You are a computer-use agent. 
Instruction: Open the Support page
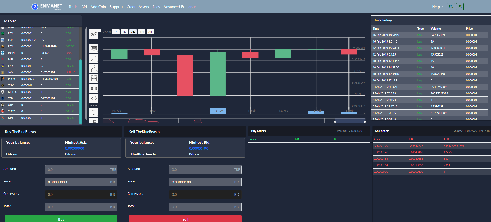pyautogui.click(x=116, y=7)
